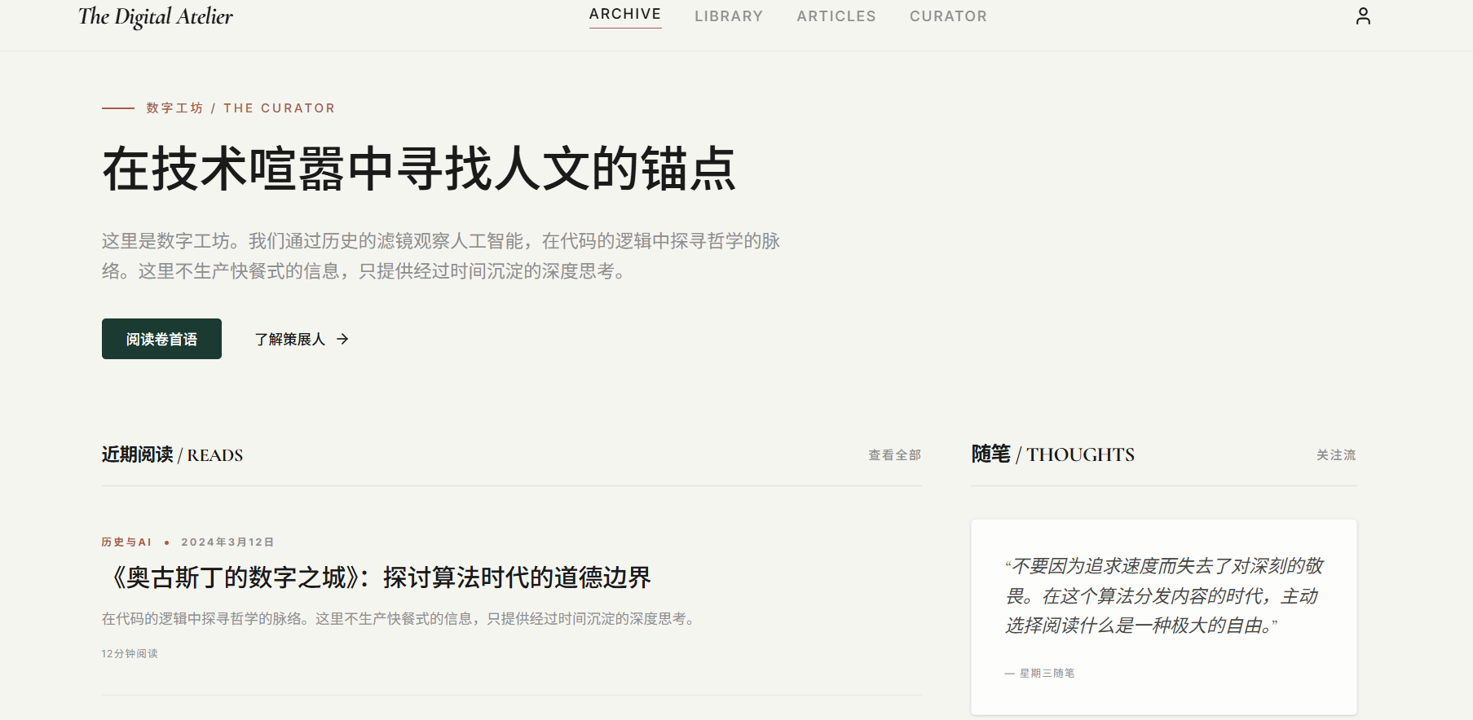Go to The Digital Atelier home logo
Viewport: 1473px width, 720px height.
(156, 16)
